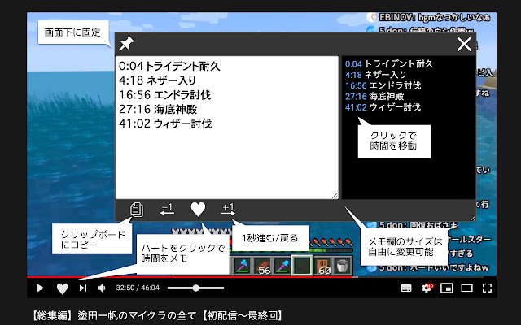Click the heart icon in player controls

[62, 288]
